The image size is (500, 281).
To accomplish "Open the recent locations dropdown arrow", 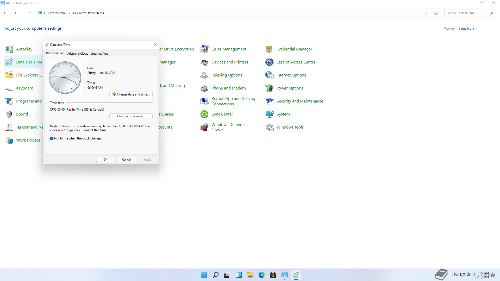I will [x=22, y=13].
